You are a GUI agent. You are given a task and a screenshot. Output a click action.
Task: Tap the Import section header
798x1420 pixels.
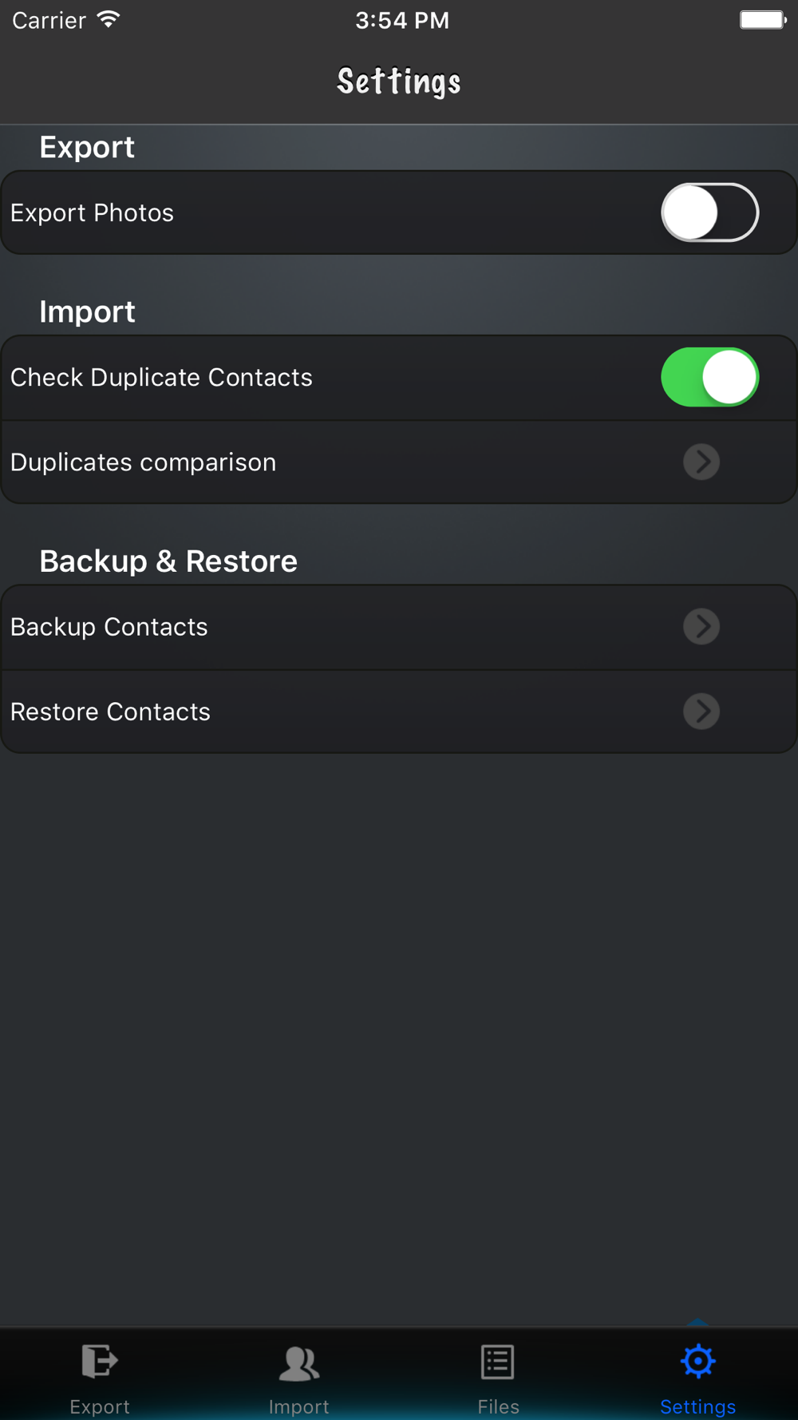(x=87, y=311)
